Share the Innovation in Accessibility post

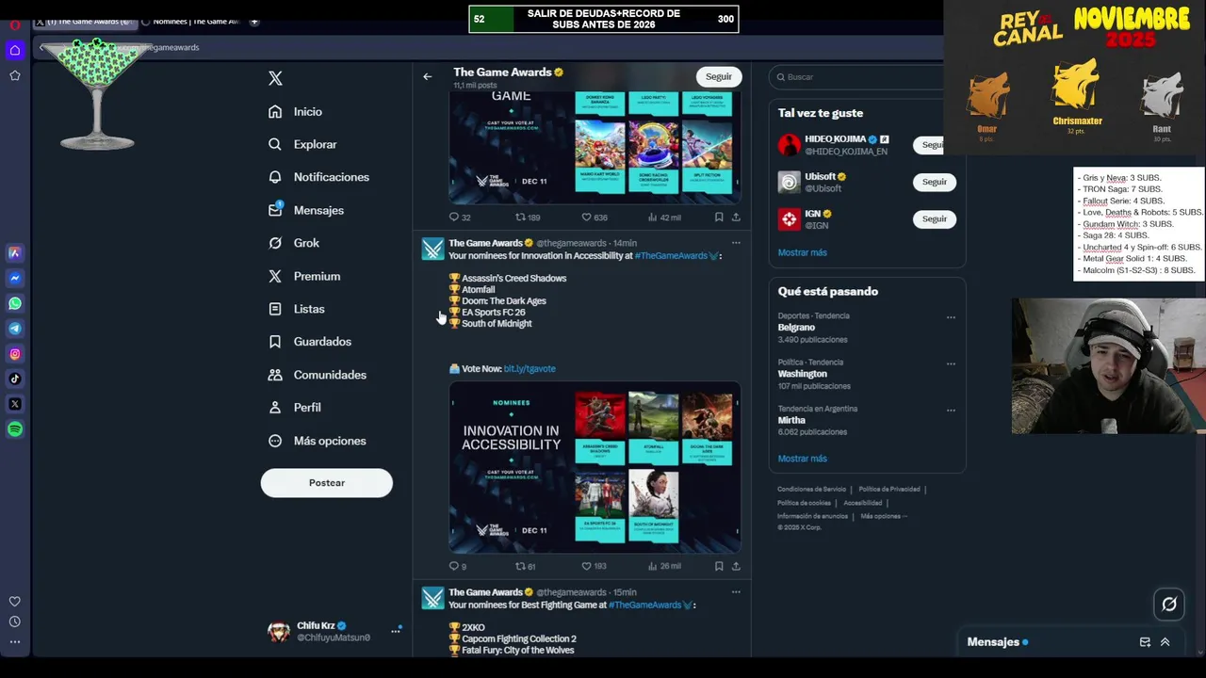[736, 566]
